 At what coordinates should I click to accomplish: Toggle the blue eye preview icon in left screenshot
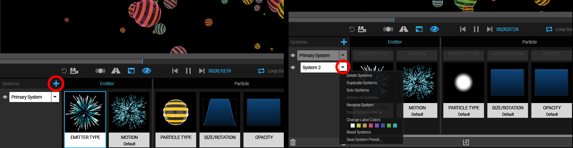pos(147,71)
